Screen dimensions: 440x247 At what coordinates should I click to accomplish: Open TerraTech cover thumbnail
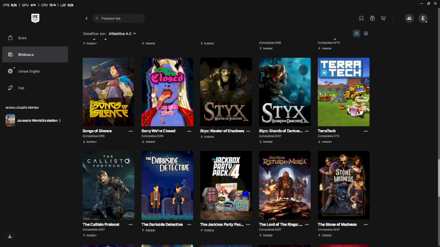[343, 92]
